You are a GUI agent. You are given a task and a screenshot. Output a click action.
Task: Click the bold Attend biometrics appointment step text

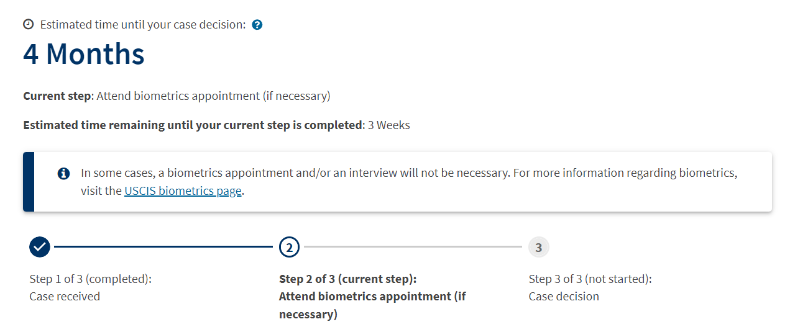(x=372, y=305)
